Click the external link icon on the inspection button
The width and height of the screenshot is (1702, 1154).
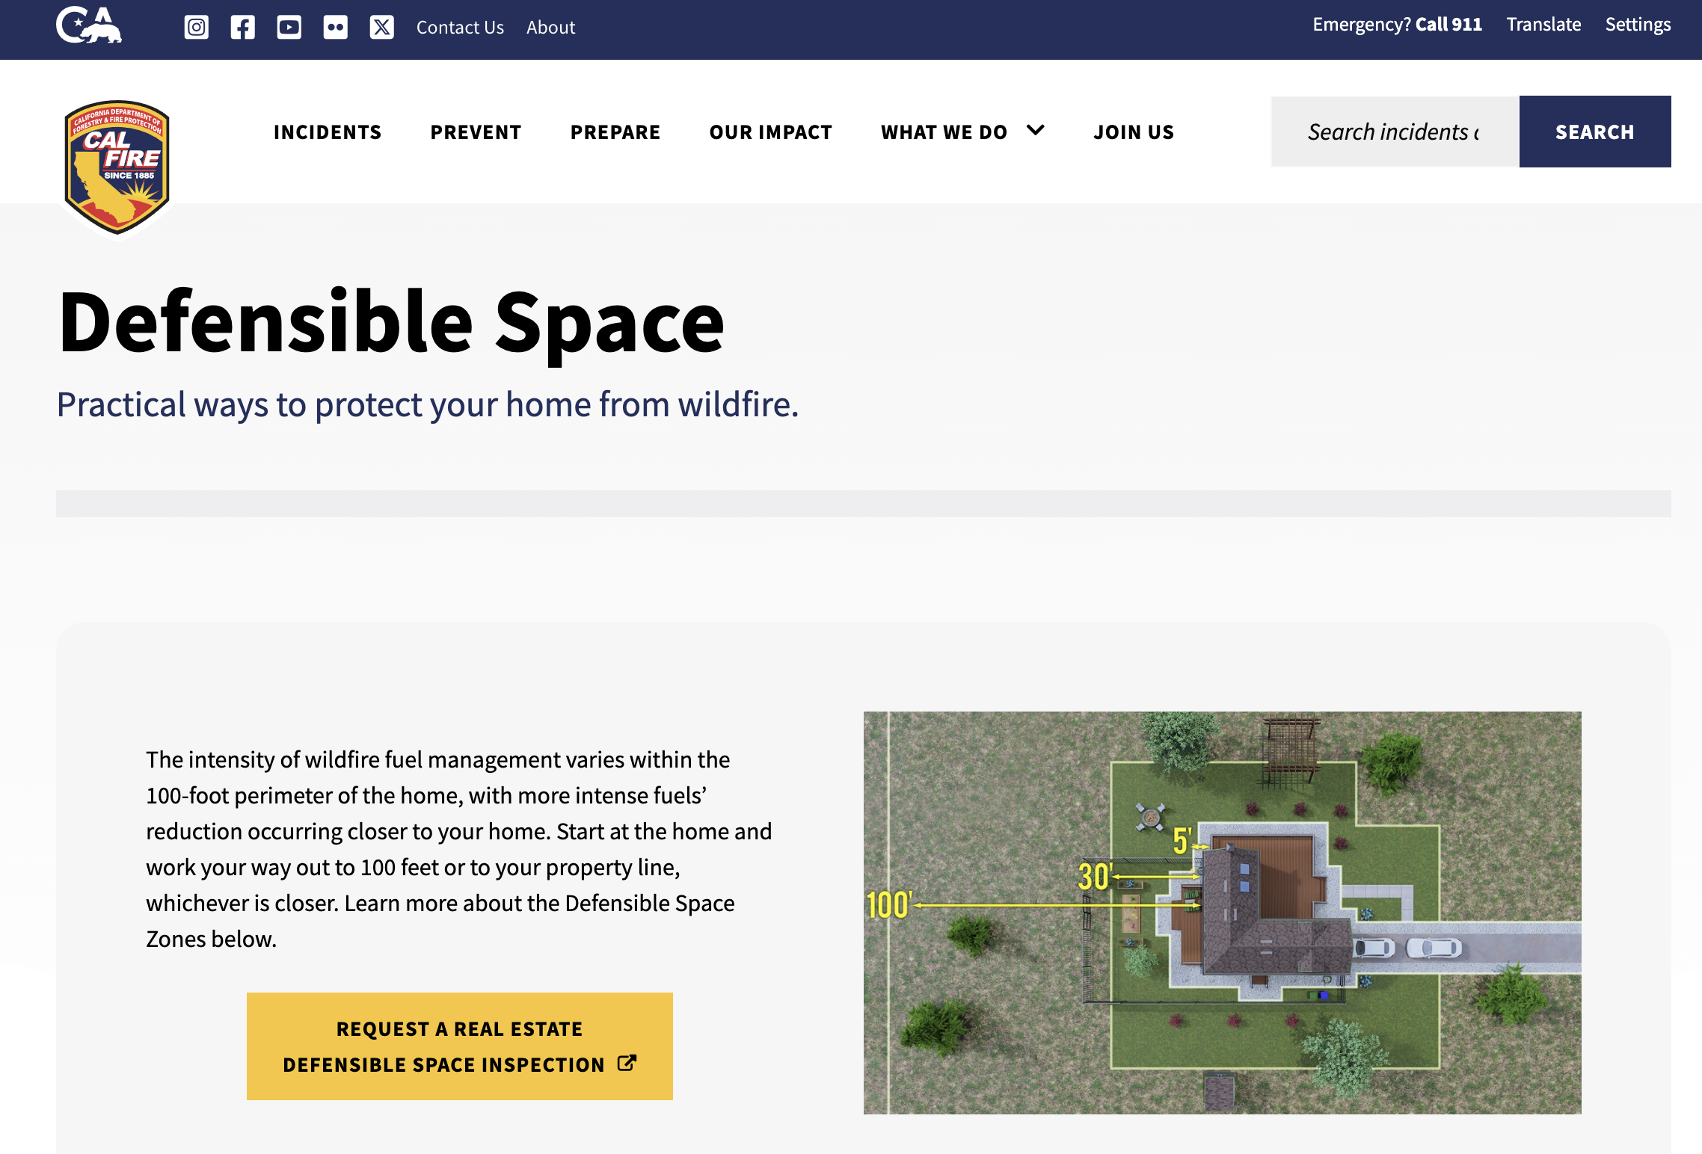(627, 1063)
